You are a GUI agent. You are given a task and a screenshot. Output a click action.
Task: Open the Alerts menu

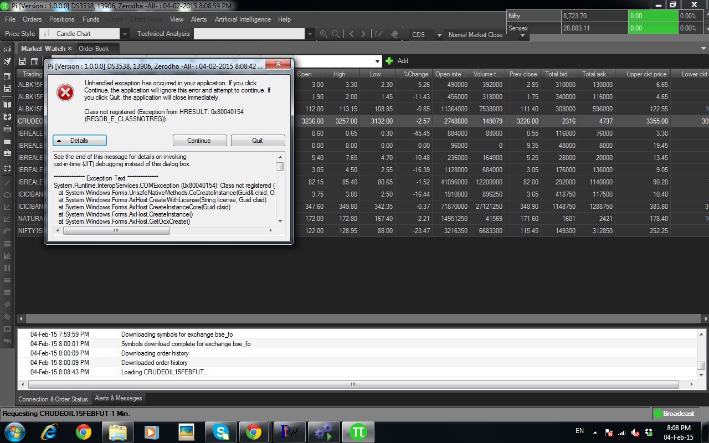(x=199, y=19)
